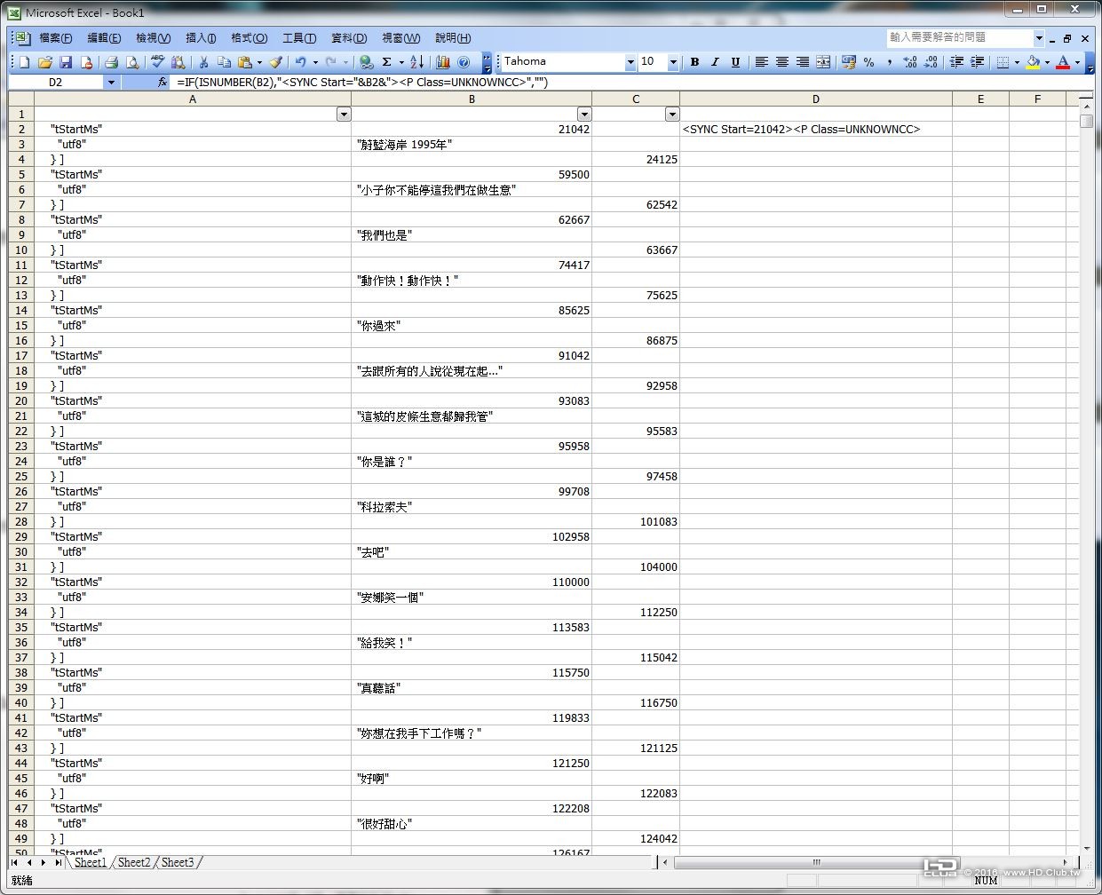Apply percent style
1102x895 pixels.
(868, 62)
